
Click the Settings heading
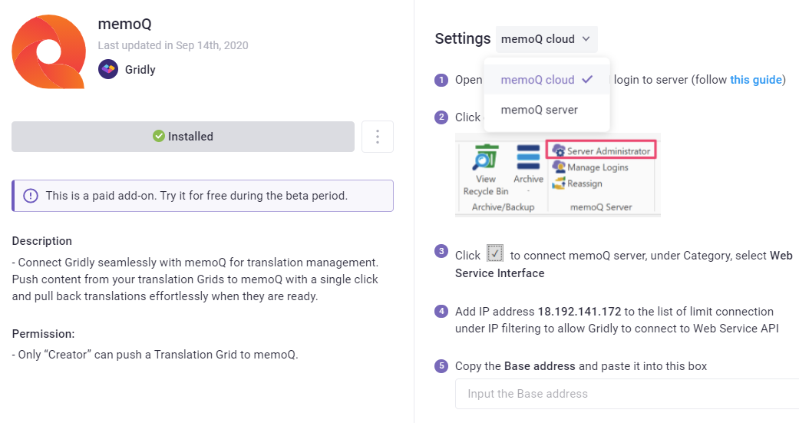point(463,38)
